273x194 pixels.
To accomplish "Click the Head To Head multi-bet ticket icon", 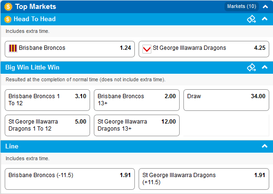I will pyautogui.click(x=251, y=19).
